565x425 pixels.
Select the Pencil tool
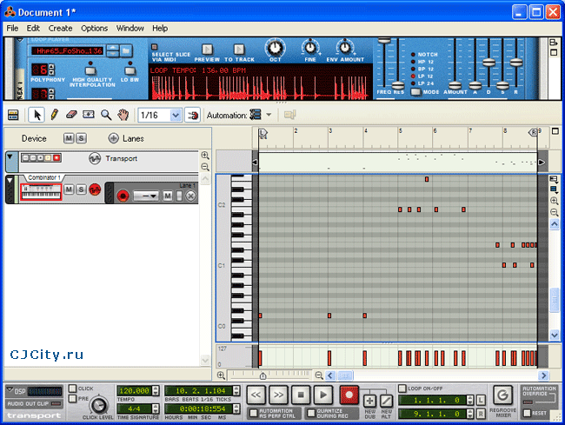[x=55, y=115]
